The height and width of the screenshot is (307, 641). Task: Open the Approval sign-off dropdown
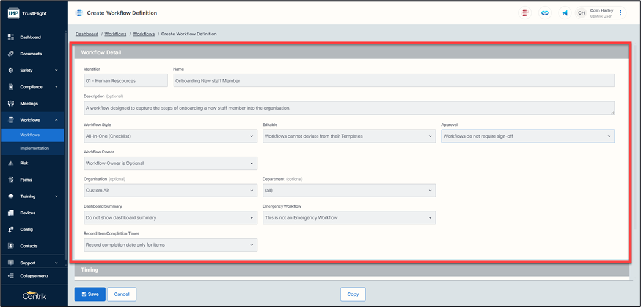pyautogui.click(x=527, y=136)
